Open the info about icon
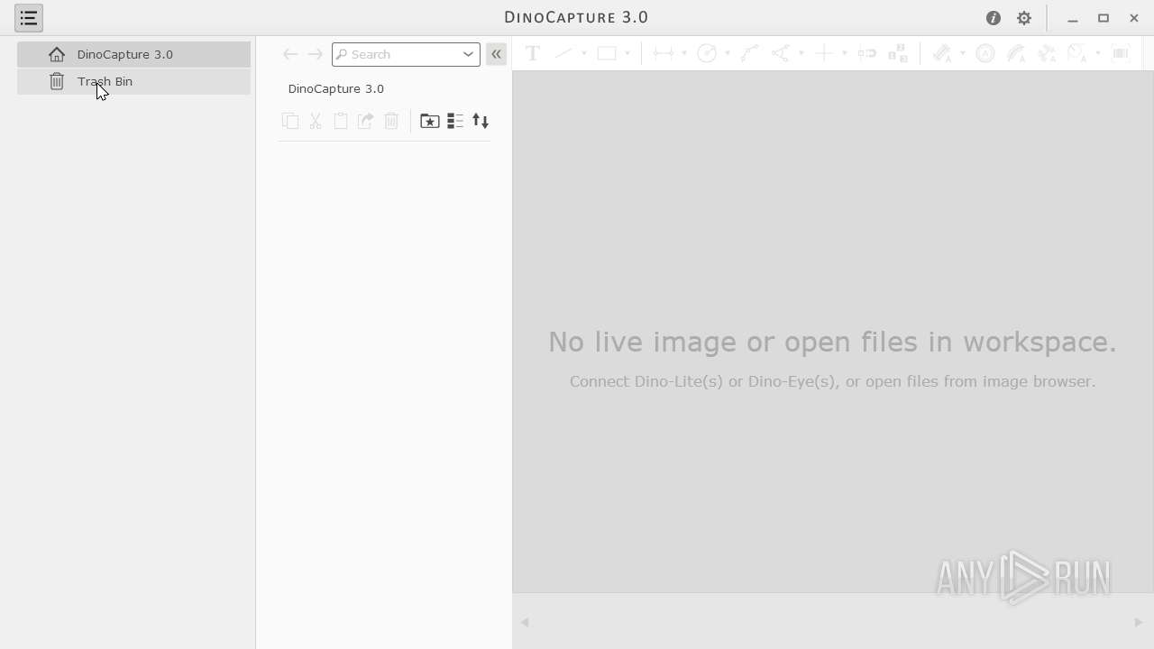 pyautogui.click(x=994, y=18)
